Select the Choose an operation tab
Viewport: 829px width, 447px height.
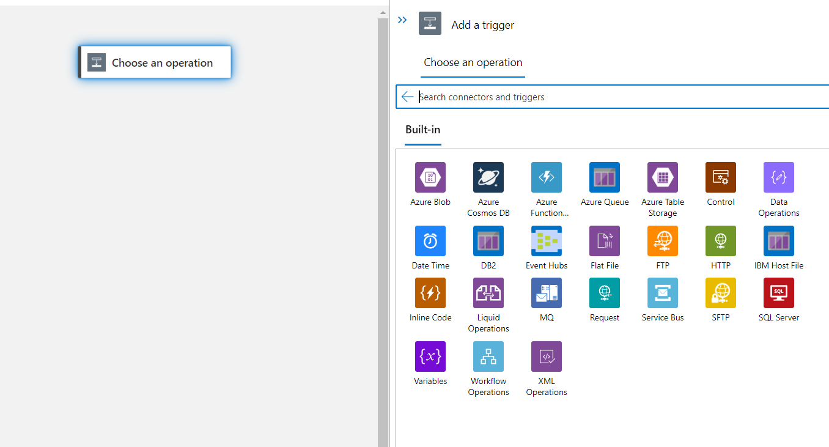pyautogui.click(x=473, y=62)
